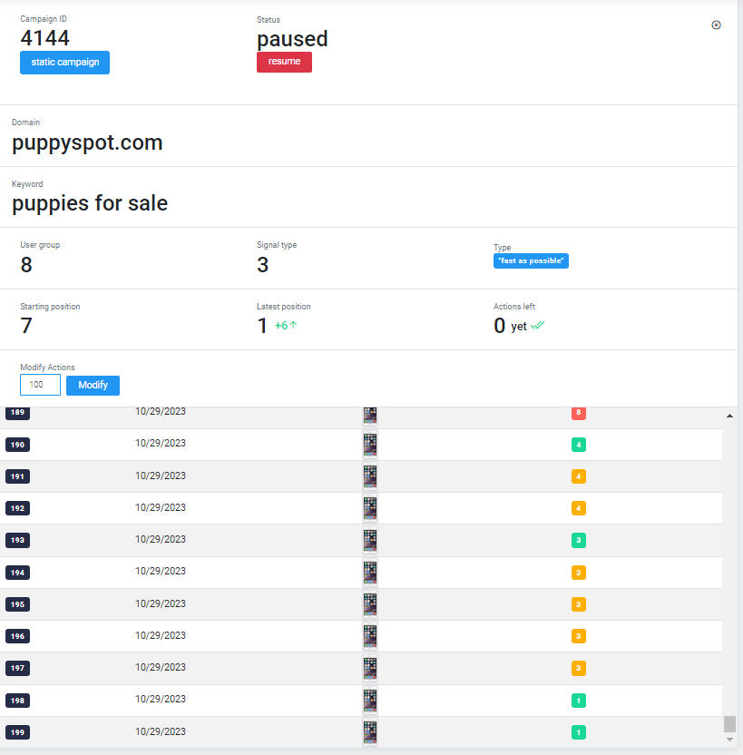The image size is (743, 755).
Task: Click the row number badge 199
Action: pyautogui.click(x=18, y=732)
